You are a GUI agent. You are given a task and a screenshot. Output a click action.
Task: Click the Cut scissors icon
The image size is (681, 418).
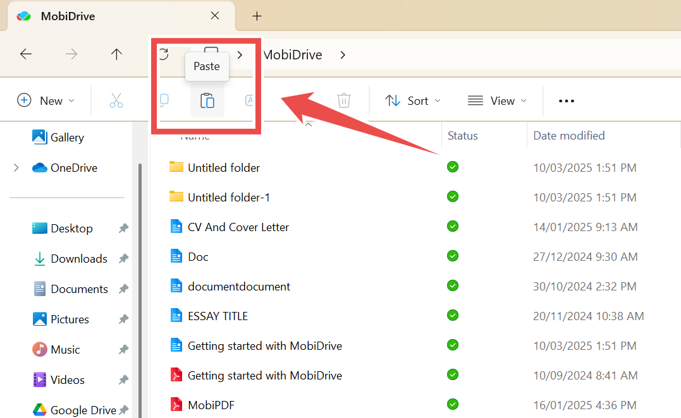pos(116,101)
